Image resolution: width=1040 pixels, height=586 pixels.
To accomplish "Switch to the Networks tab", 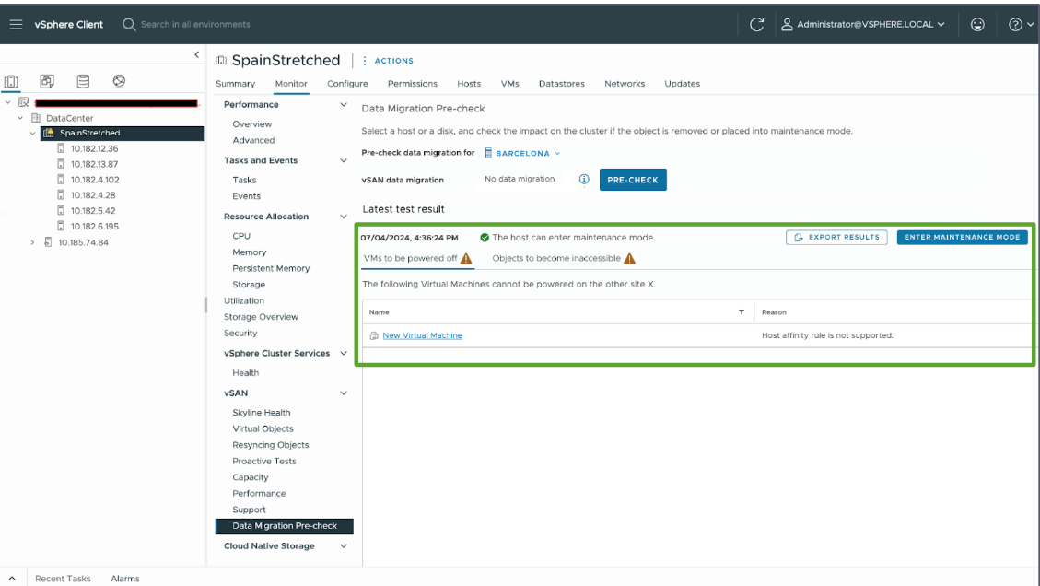I will (x=625, y=84).
